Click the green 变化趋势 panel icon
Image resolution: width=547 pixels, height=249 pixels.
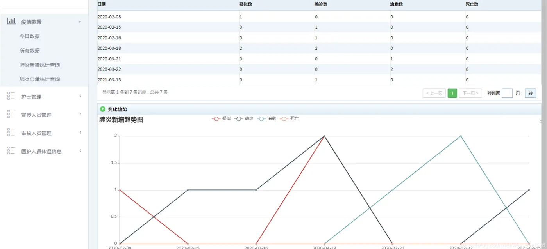pos(103,109)
